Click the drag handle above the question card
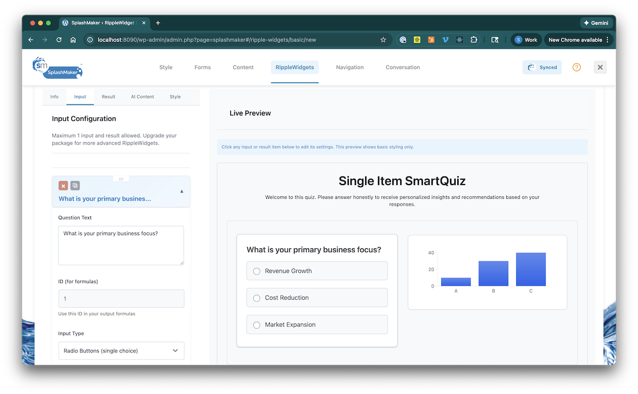Image resolution: width=638 pixels, height=394 pixels. pos(121,179)
